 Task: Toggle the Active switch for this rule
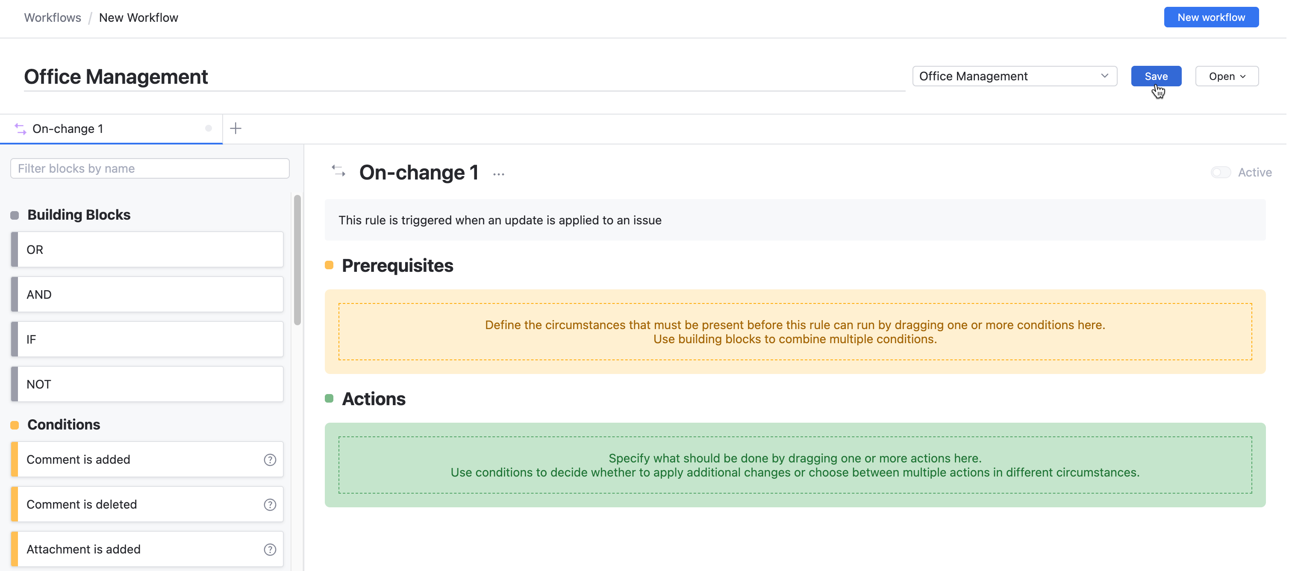click(x=1221, y=172)
